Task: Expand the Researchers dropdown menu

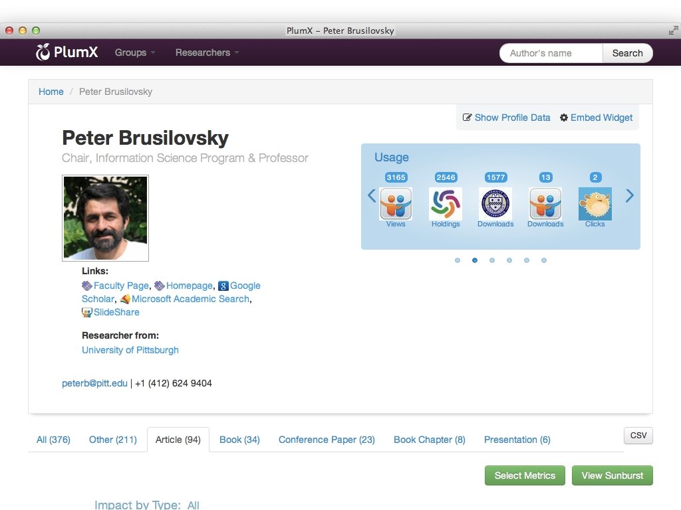Action: pyautogui.click(x=207, y=52)
